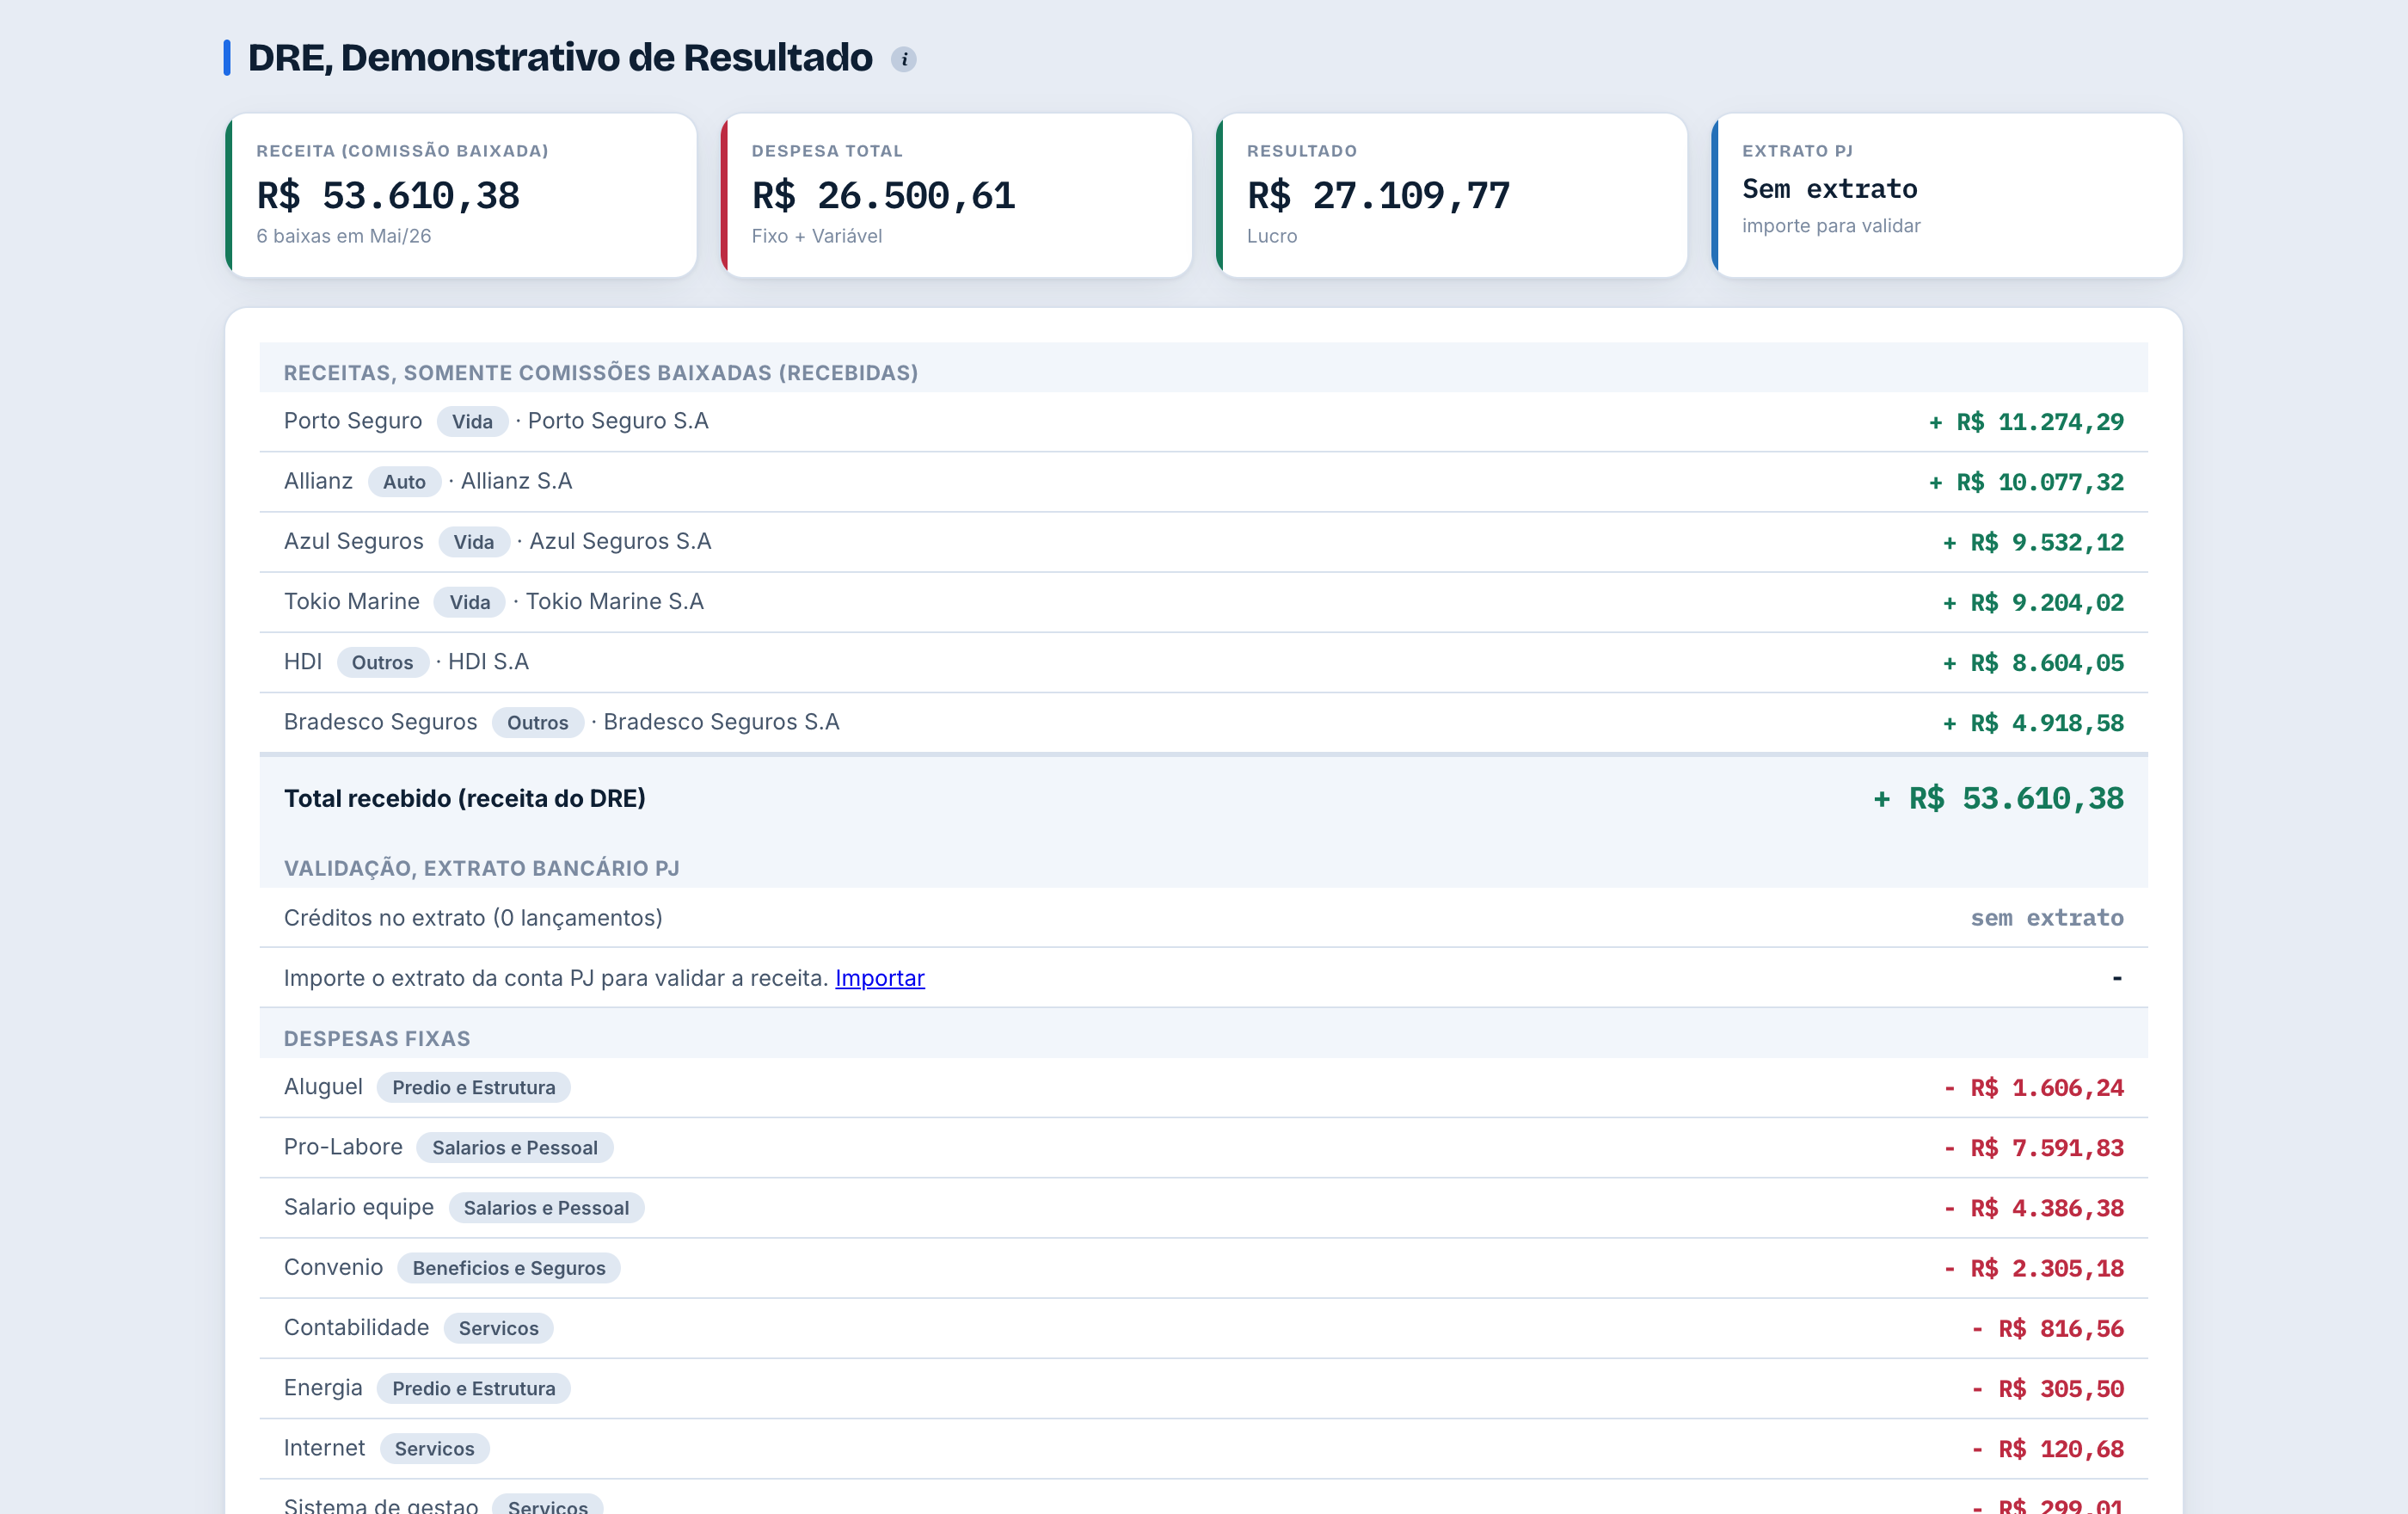Open the Despesa Total summary card
Screen dimensions: 2408x1514
click(x=956, y=195)
